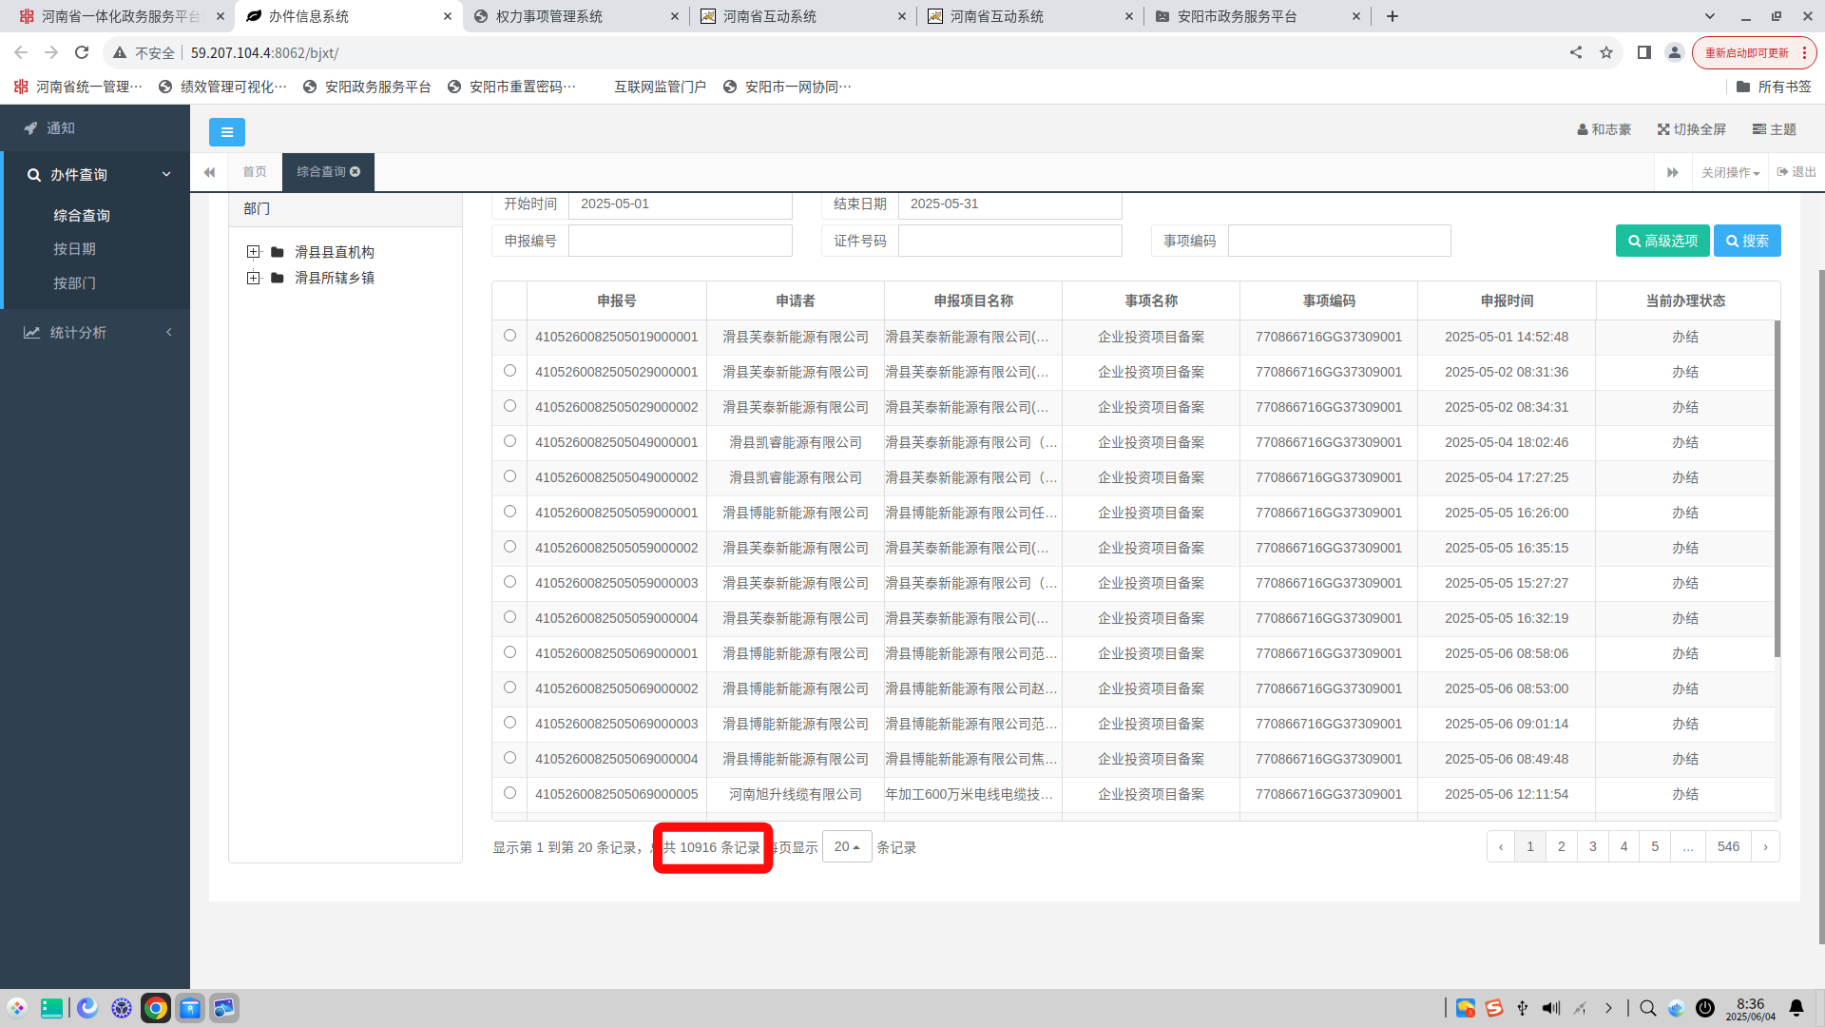
Task: Close the 综合查询 tab via its x icon
Action: tap(355, 172)
